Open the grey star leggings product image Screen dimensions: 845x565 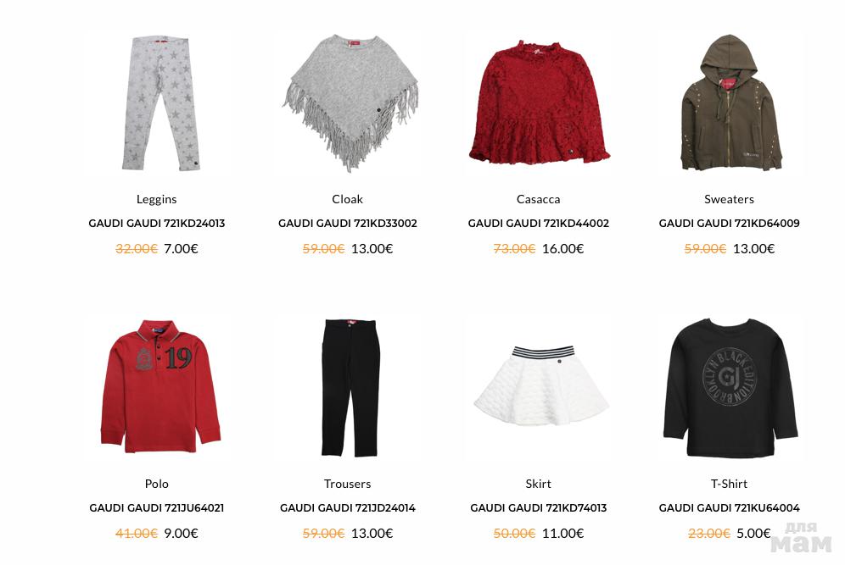pyautogui.click(x=157, y=103)
